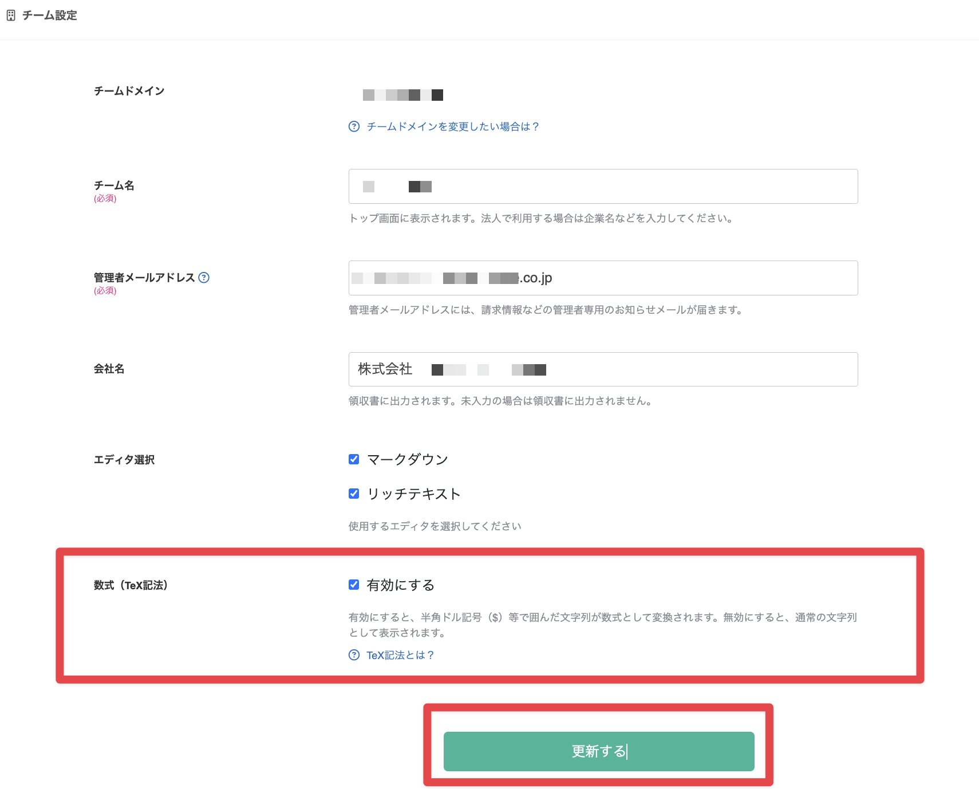Image resolution: width=979 pixels, height=789 pixels.
Task: Click the help icon next to 管理者メールアドレス
Action: coord(204,278)
